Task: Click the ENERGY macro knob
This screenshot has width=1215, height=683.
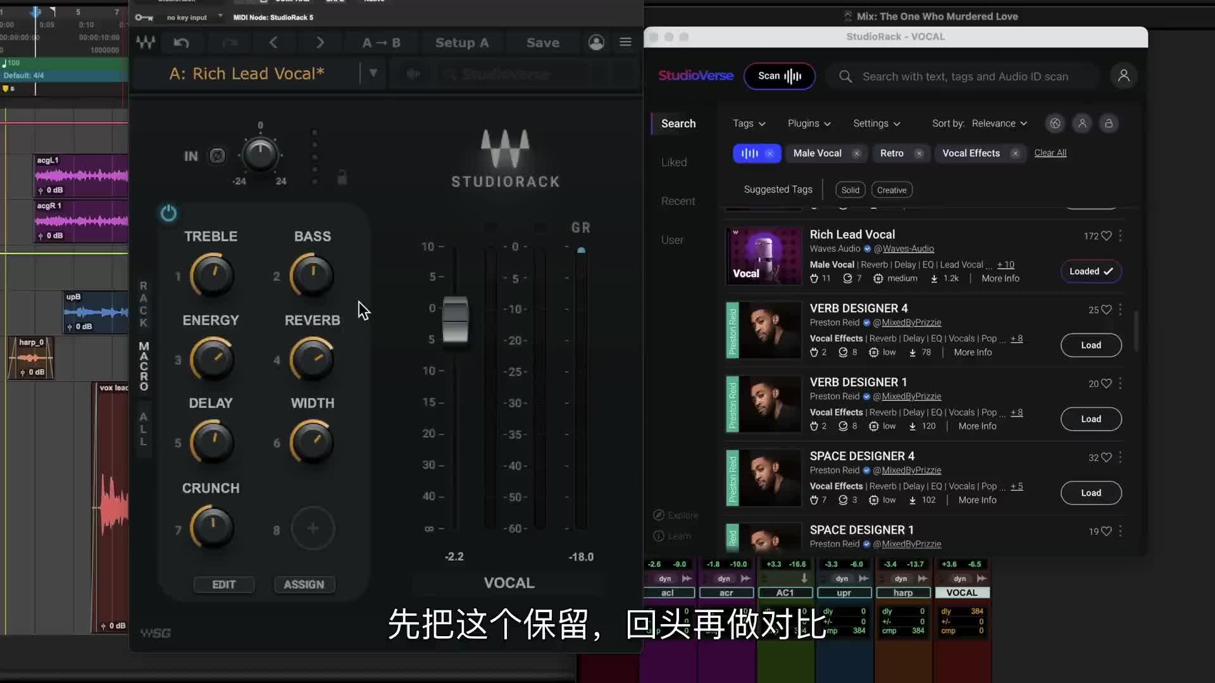Action: (212, 359)
